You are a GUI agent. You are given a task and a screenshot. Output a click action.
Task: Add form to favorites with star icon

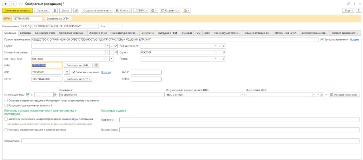tap(21, 4)
